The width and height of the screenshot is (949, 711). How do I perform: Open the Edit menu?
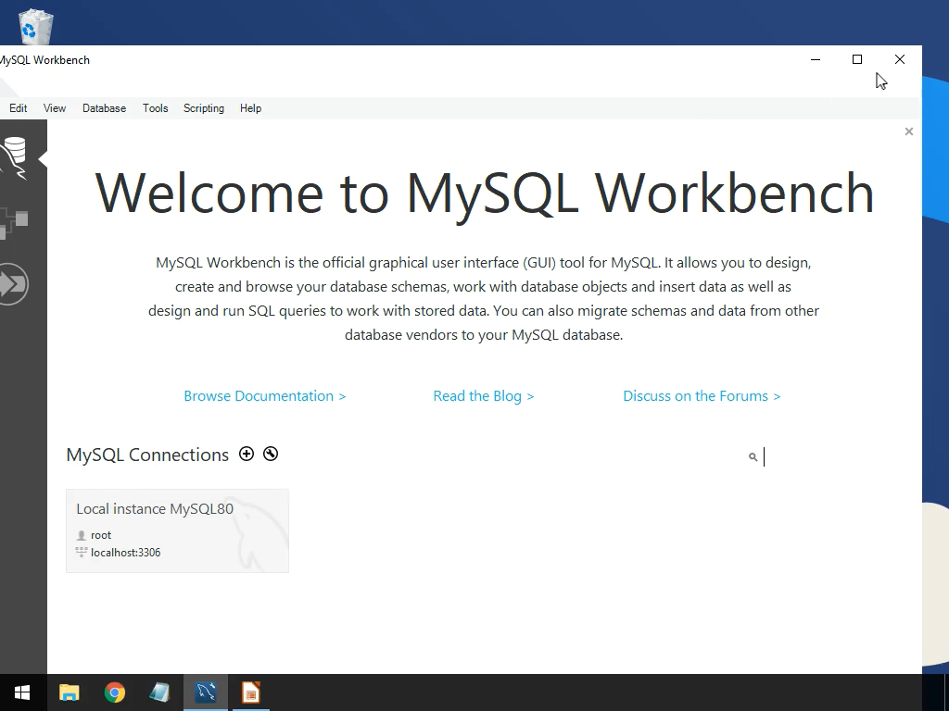point(19,108)
